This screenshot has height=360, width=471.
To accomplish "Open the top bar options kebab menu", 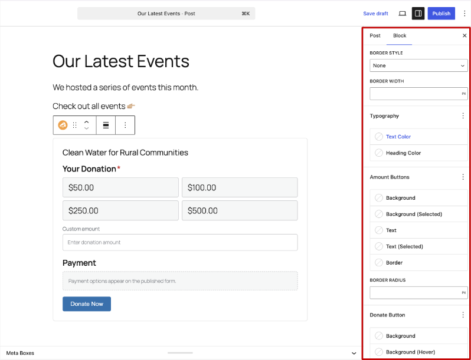I will tap(465, 14).
